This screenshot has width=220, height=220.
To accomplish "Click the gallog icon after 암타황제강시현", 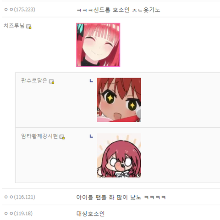I will coord(62,137).
